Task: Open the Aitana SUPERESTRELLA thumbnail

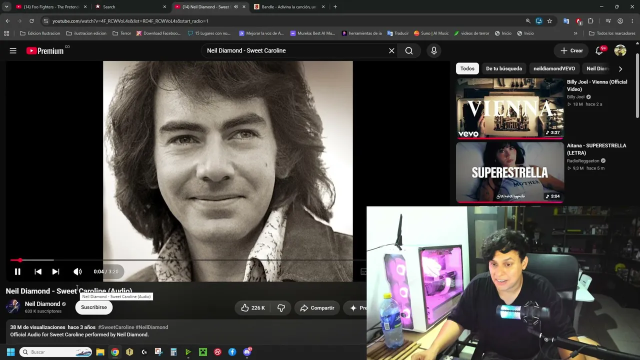Action: (x=509, y=172)
